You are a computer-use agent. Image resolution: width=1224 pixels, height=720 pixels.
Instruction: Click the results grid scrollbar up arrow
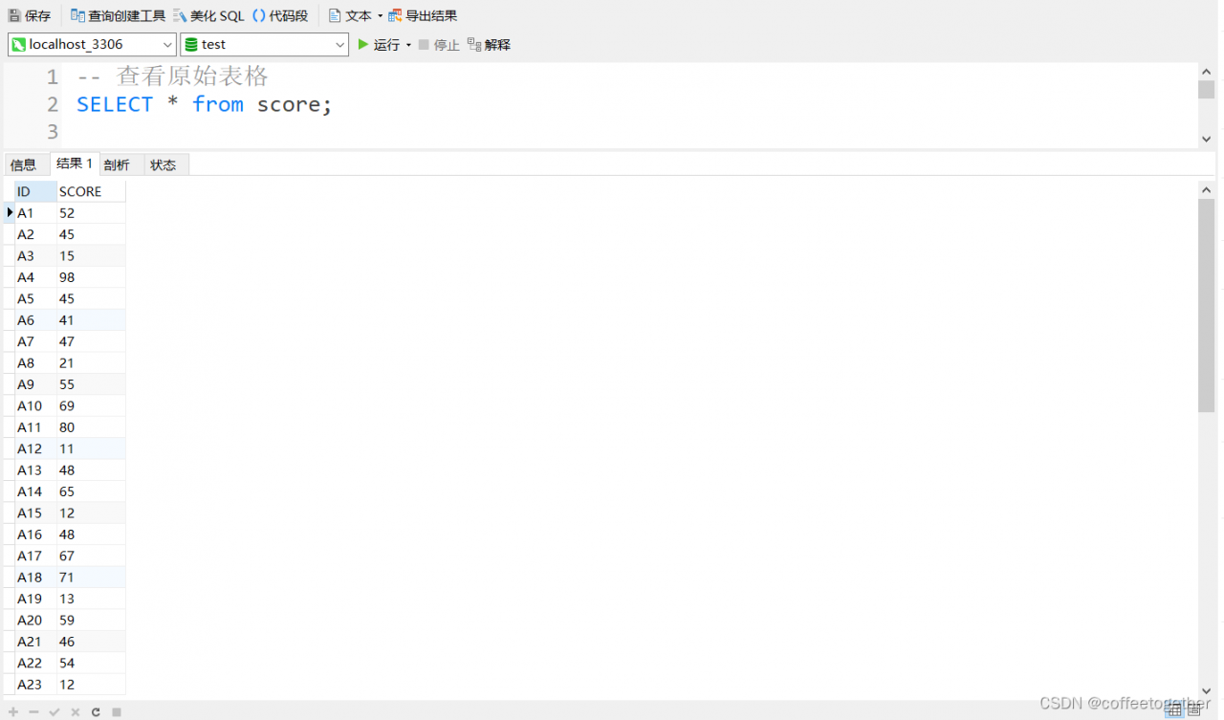[x=1206, y=189]
